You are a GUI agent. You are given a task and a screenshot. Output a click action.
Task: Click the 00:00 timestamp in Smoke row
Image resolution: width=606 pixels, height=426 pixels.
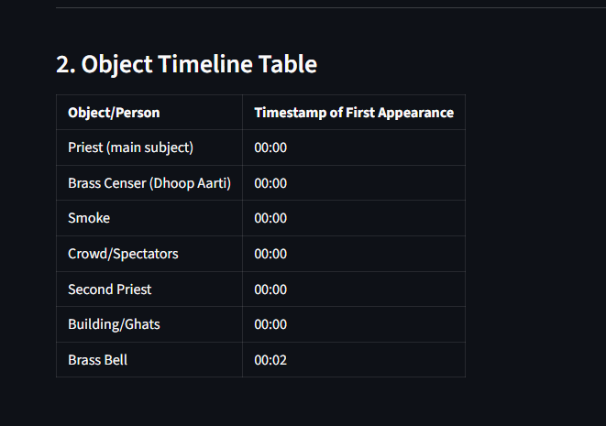(x=270, y=218)
